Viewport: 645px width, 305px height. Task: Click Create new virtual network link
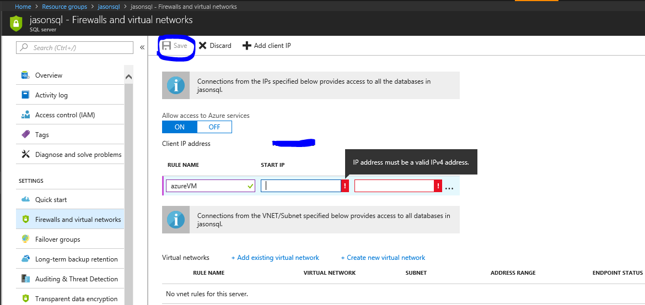[x=383, y=258]
